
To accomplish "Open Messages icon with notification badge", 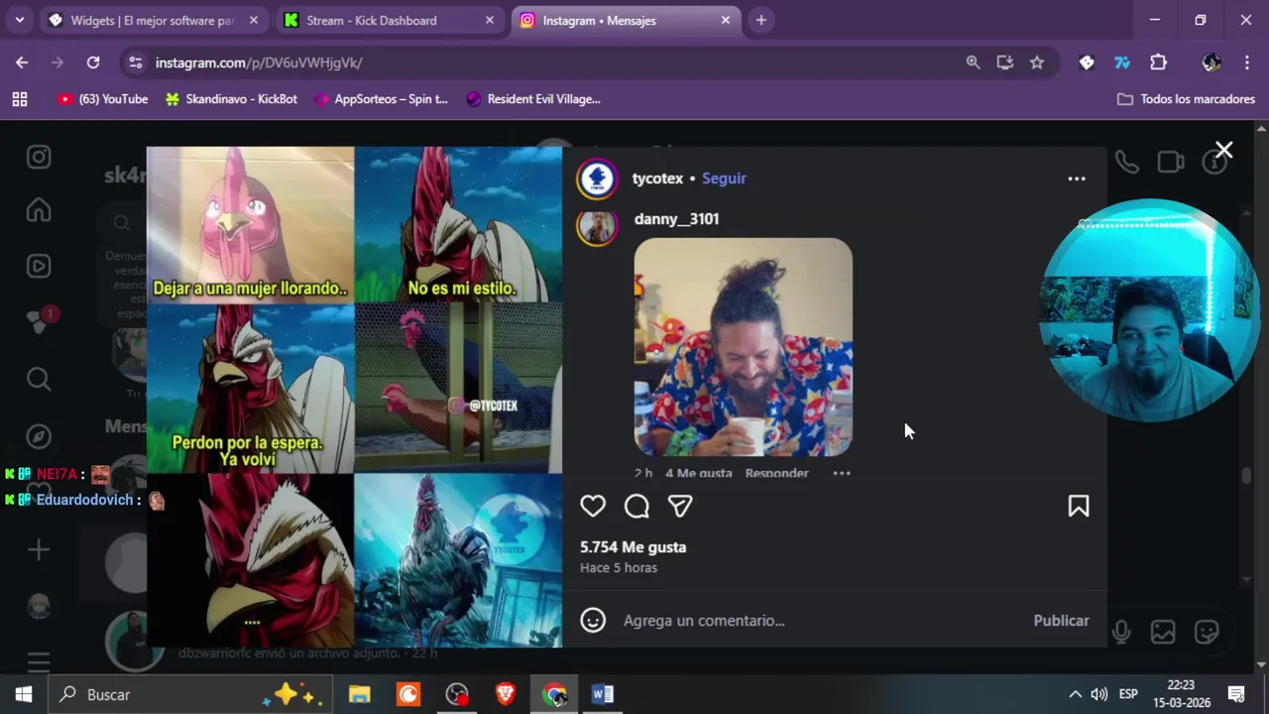I will tap(39, 321).
